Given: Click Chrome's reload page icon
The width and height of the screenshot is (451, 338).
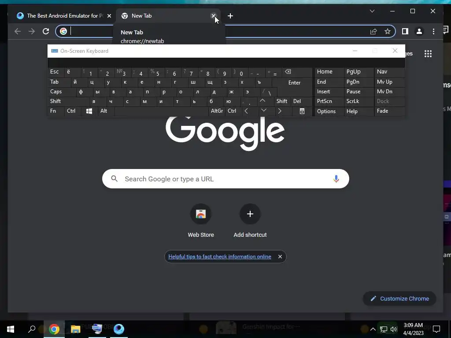Looking at the screenshot, I should click(x=46, y=31).
